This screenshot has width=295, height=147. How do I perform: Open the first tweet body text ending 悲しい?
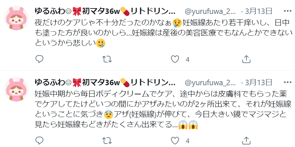click(x=162, y=33)
